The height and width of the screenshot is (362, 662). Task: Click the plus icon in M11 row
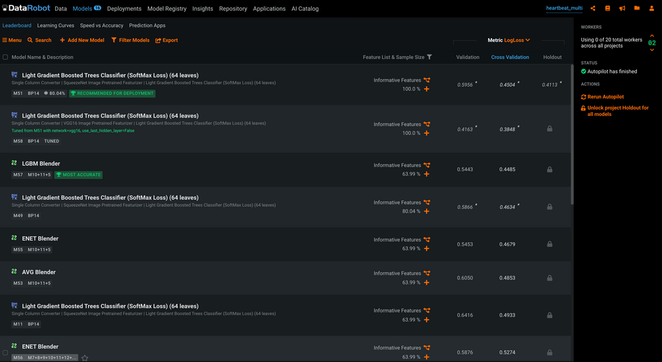click(x=427, y=320)
